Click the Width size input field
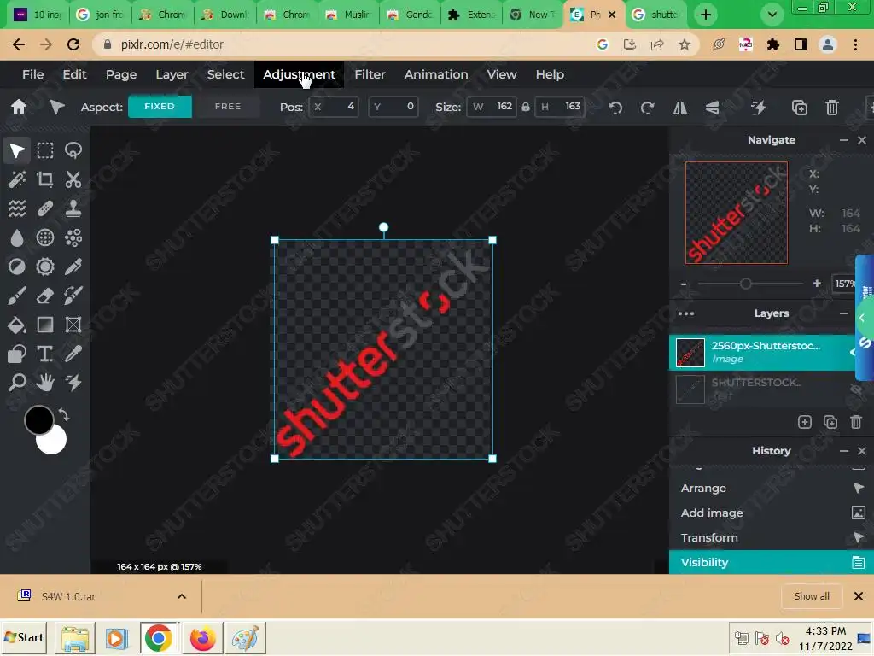 point(492,107)
